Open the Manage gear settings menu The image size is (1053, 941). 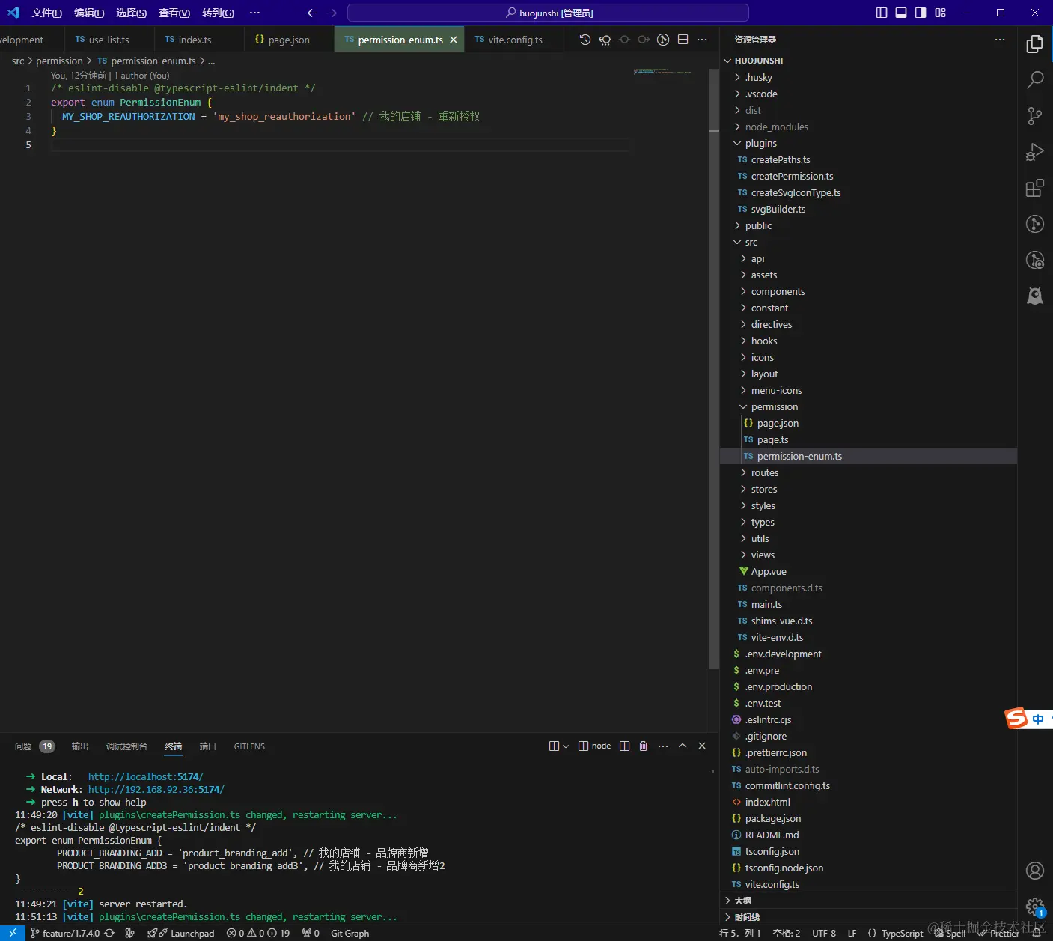pyautogui.click(x=1034, y=907)
